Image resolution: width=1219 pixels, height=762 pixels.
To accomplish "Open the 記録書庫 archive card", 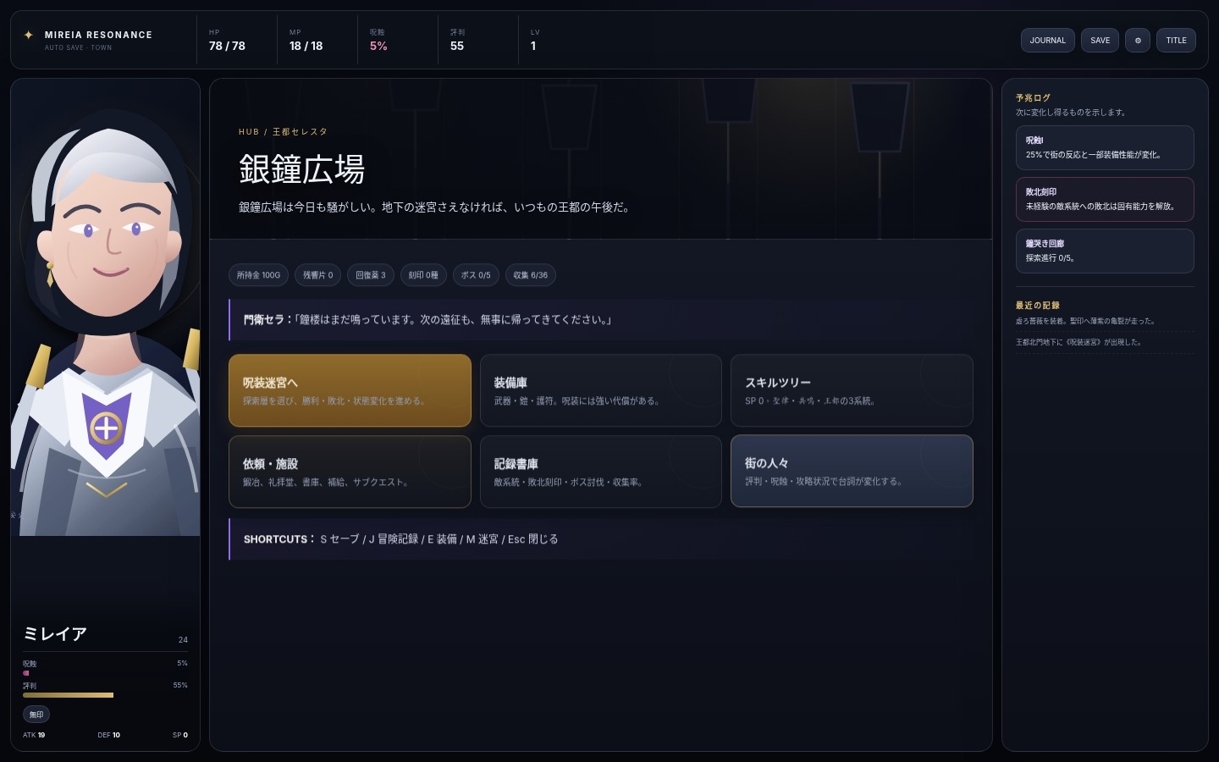I will click(x=600, y=472).
